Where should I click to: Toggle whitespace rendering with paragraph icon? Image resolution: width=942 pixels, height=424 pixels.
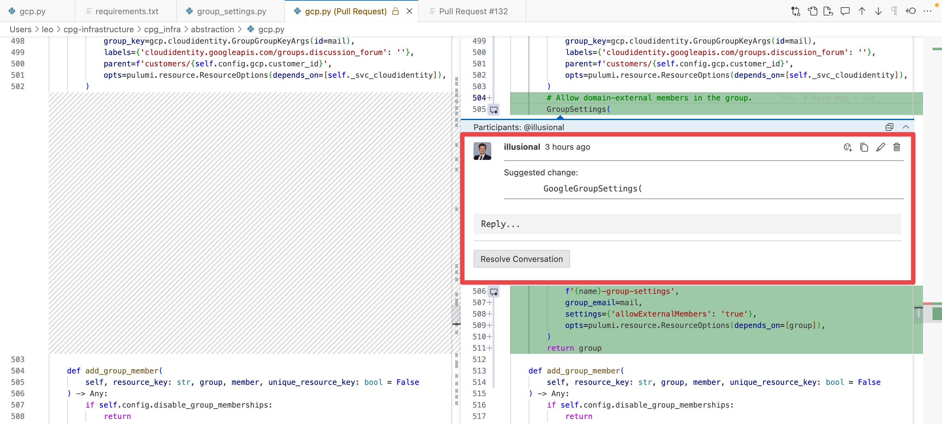point(894,11)
